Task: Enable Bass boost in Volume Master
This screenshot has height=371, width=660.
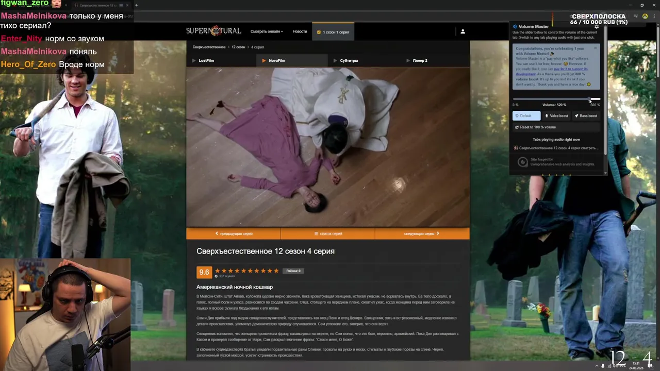Action: point(586,116)
